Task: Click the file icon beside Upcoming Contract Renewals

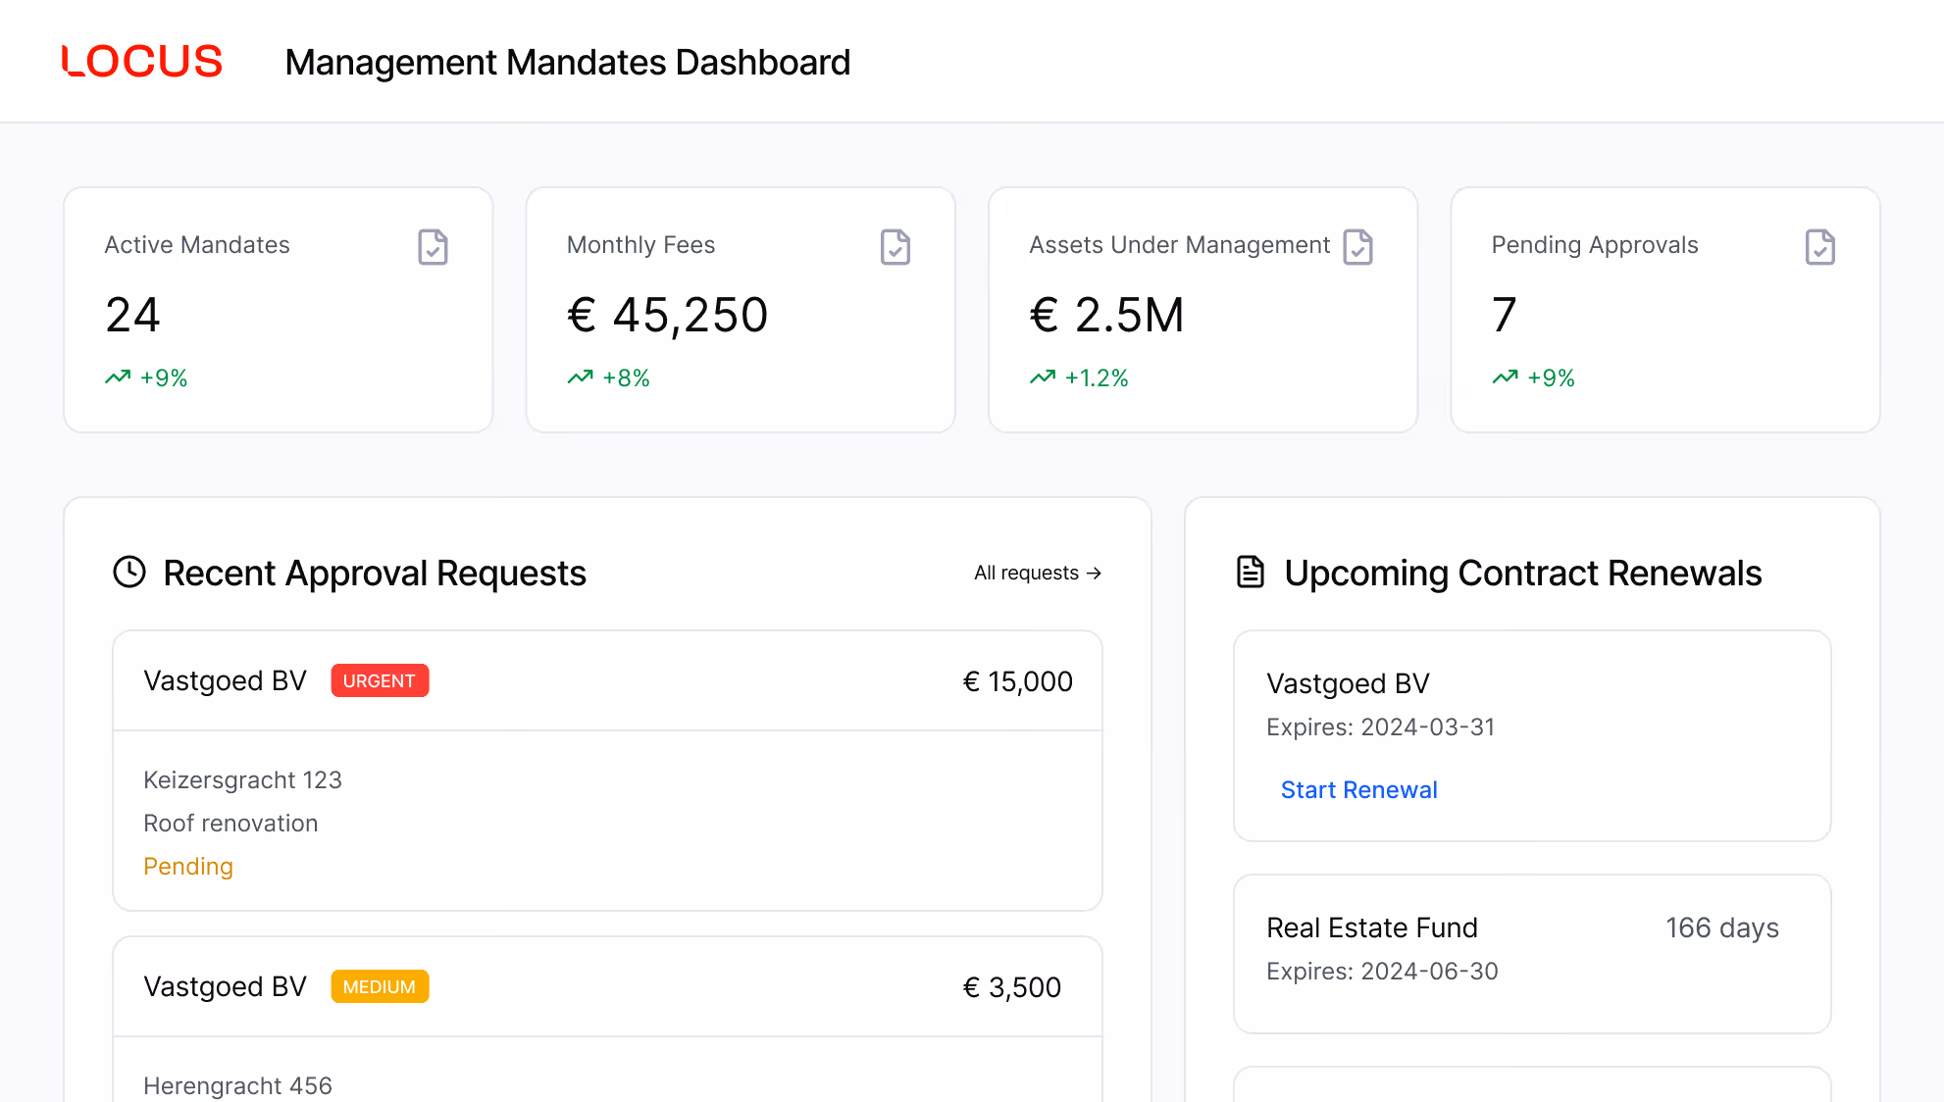Action: 1251,572
